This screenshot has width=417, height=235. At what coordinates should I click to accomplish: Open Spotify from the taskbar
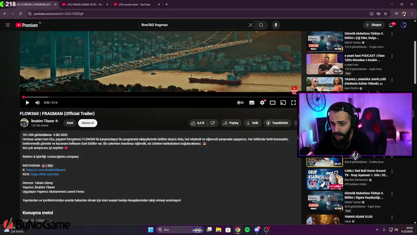pos(247,230)
